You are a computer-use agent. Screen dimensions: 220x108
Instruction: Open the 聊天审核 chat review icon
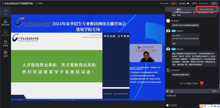(x=5, y=23)
